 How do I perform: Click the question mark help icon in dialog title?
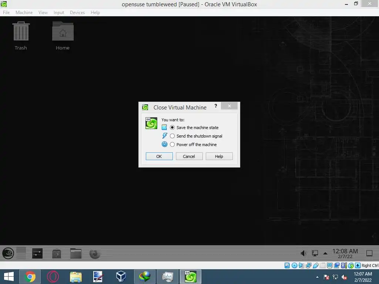[x=216, y=106]
